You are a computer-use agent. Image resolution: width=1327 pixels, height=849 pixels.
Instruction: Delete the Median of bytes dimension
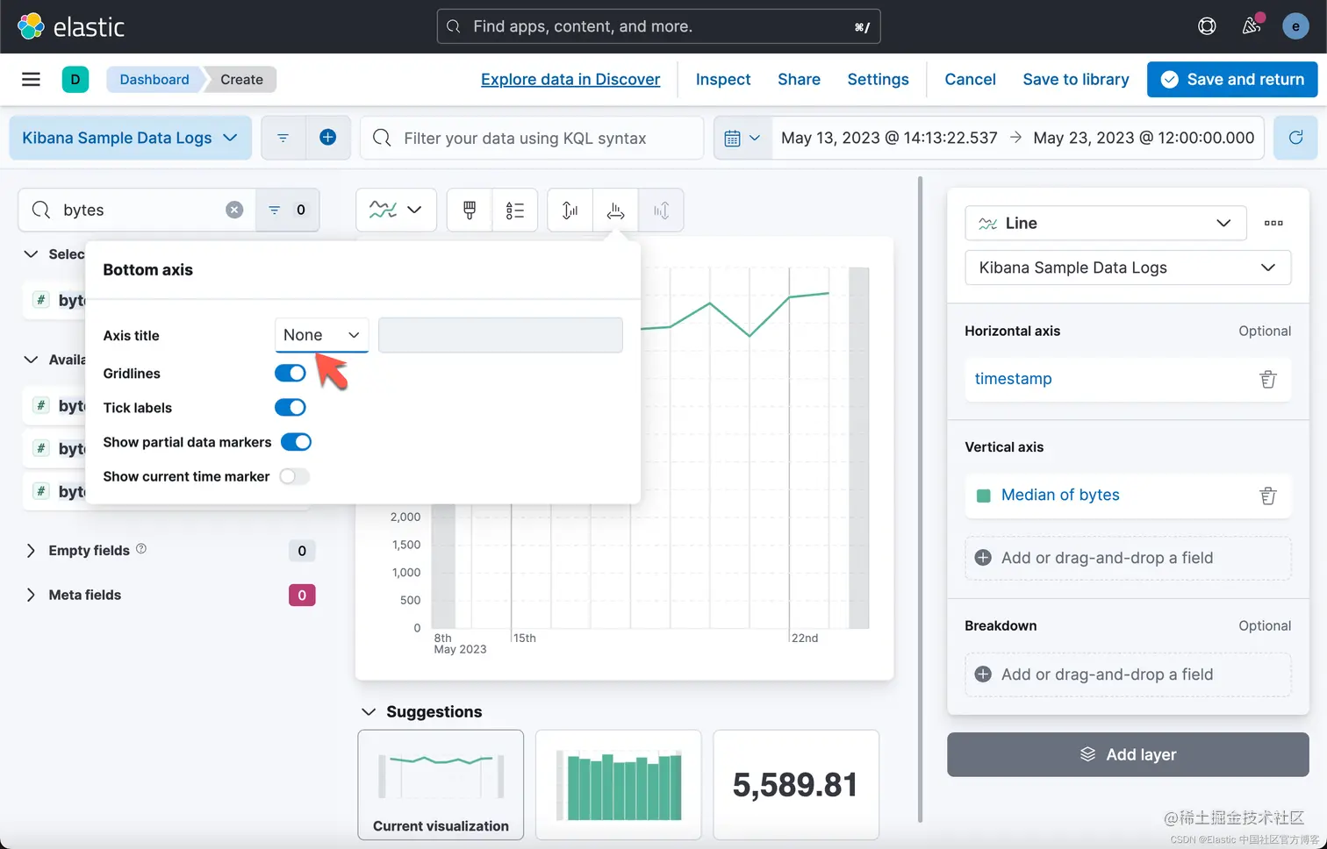click(x=1268, y=496)
